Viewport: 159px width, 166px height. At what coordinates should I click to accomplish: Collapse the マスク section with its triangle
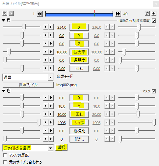4,91
